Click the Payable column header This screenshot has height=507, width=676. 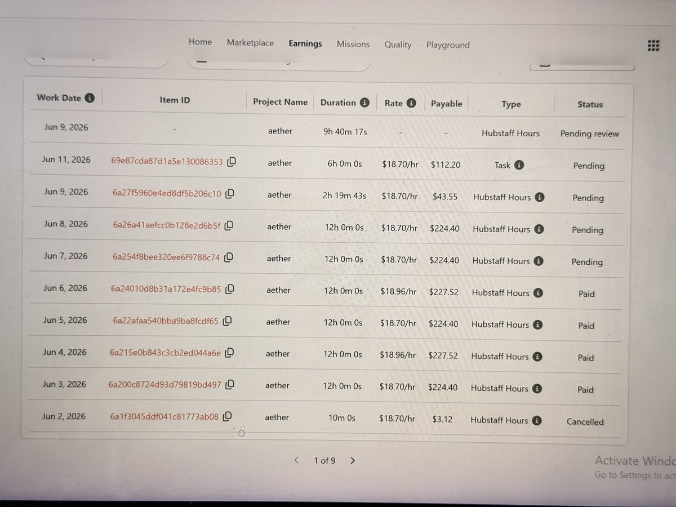click(446, 104)
